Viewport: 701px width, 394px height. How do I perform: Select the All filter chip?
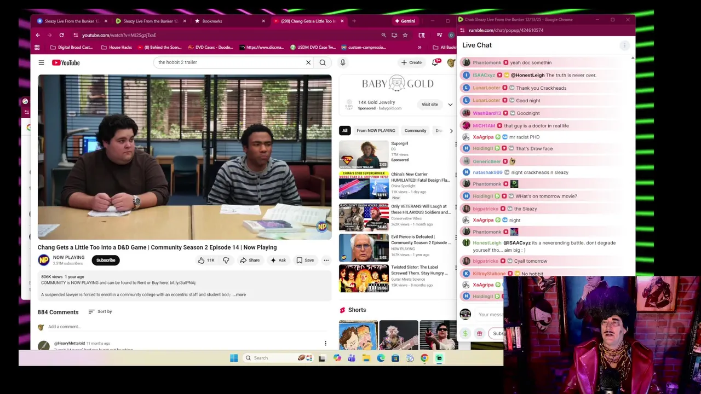pos(344,131)
